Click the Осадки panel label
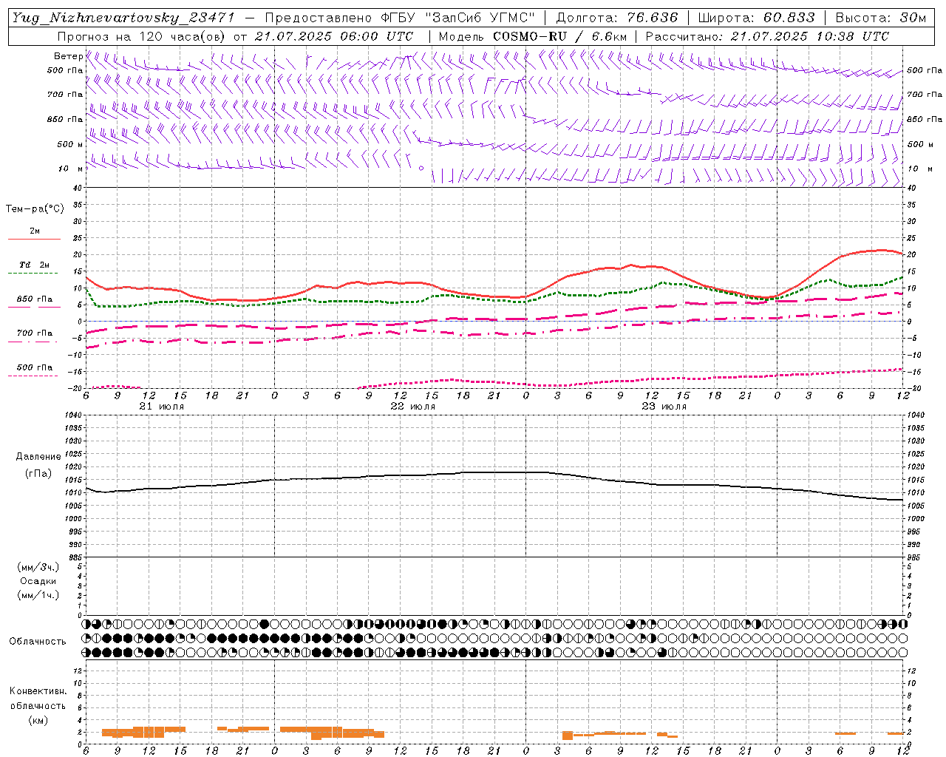This screenshot has width=946, height=757. 38,582
